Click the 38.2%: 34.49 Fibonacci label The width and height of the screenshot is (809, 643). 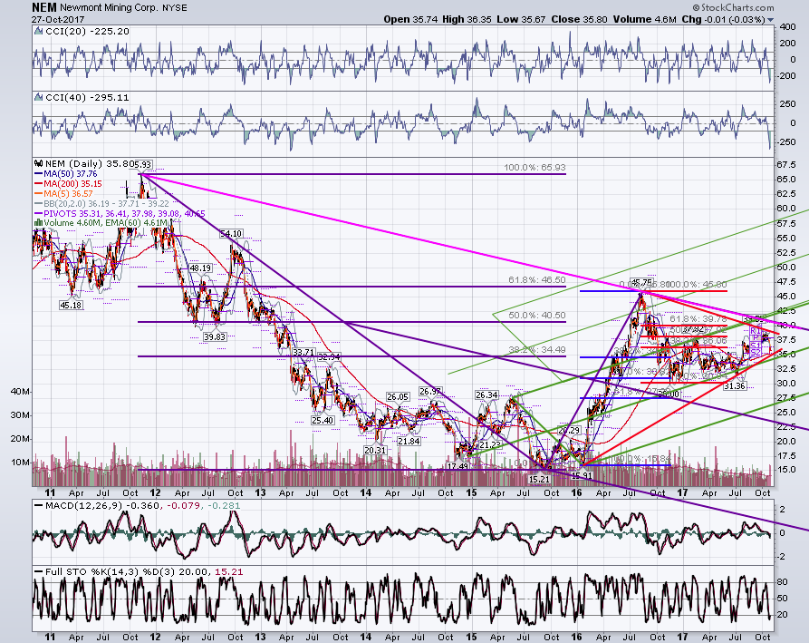[536, 350]
